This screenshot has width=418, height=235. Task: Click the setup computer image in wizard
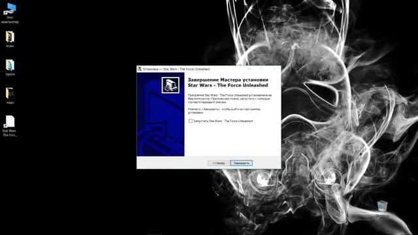pyautogui.click(x=170, y=86)
